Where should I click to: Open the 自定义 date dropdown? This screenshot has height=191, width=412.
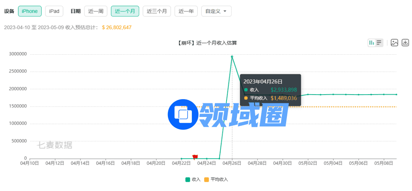[x=216, y=11]
